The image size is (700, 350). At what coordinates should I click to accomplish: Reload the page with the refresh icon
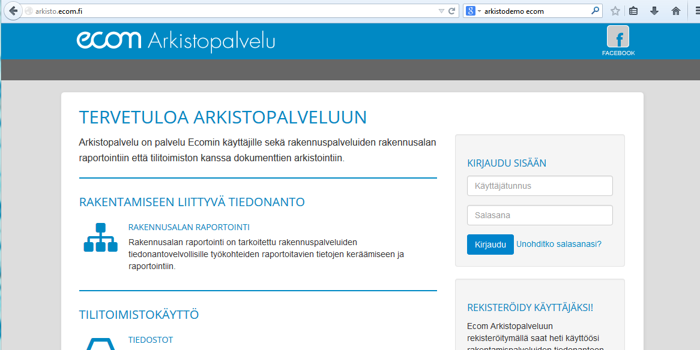[452, 11]
